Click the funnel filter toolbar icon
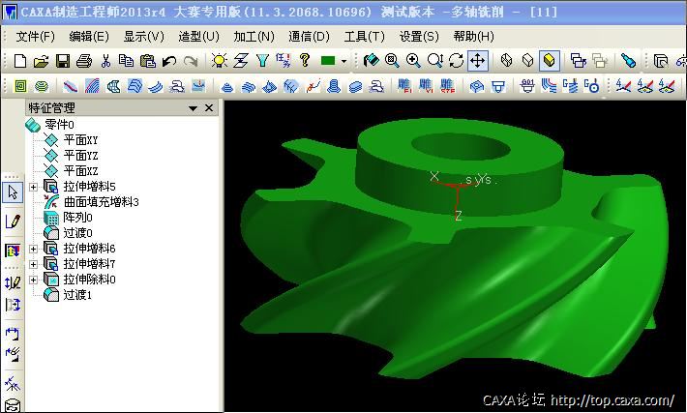Viewport: 687px width, 413px height. click(x=262, y=60)
